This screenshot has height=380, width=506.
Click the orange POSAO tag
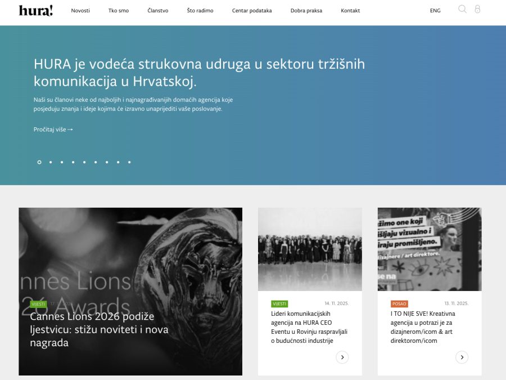coord(399,304)
